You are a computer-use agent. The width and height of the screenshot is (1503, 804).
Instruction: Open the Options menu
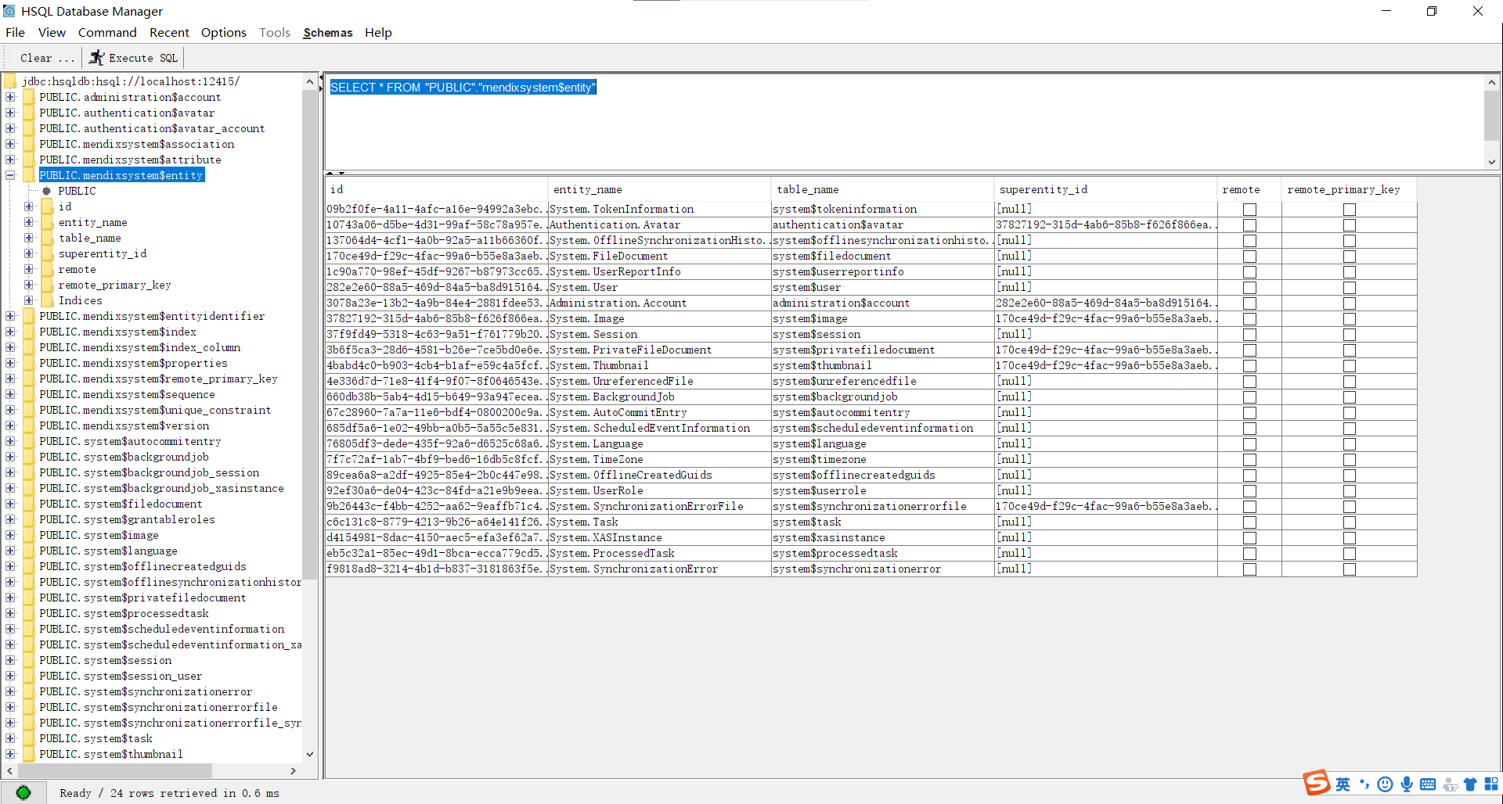click(223, 33)
